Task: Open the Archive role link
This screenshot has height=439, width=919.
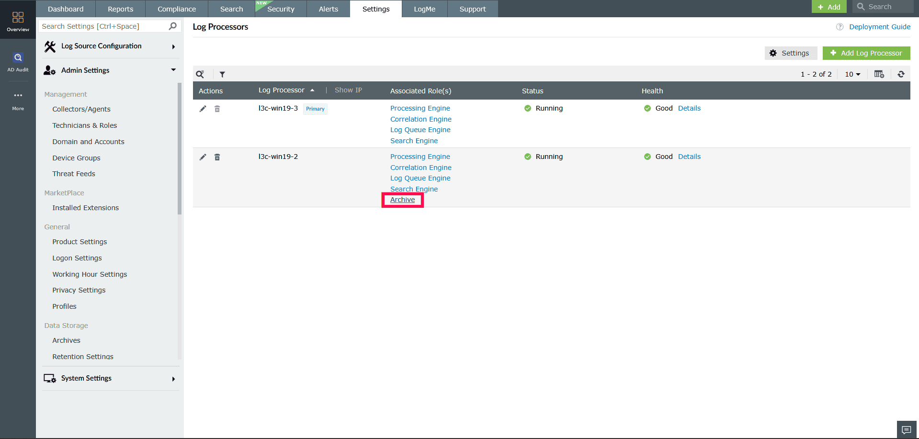Action: [x=402, y=200]
